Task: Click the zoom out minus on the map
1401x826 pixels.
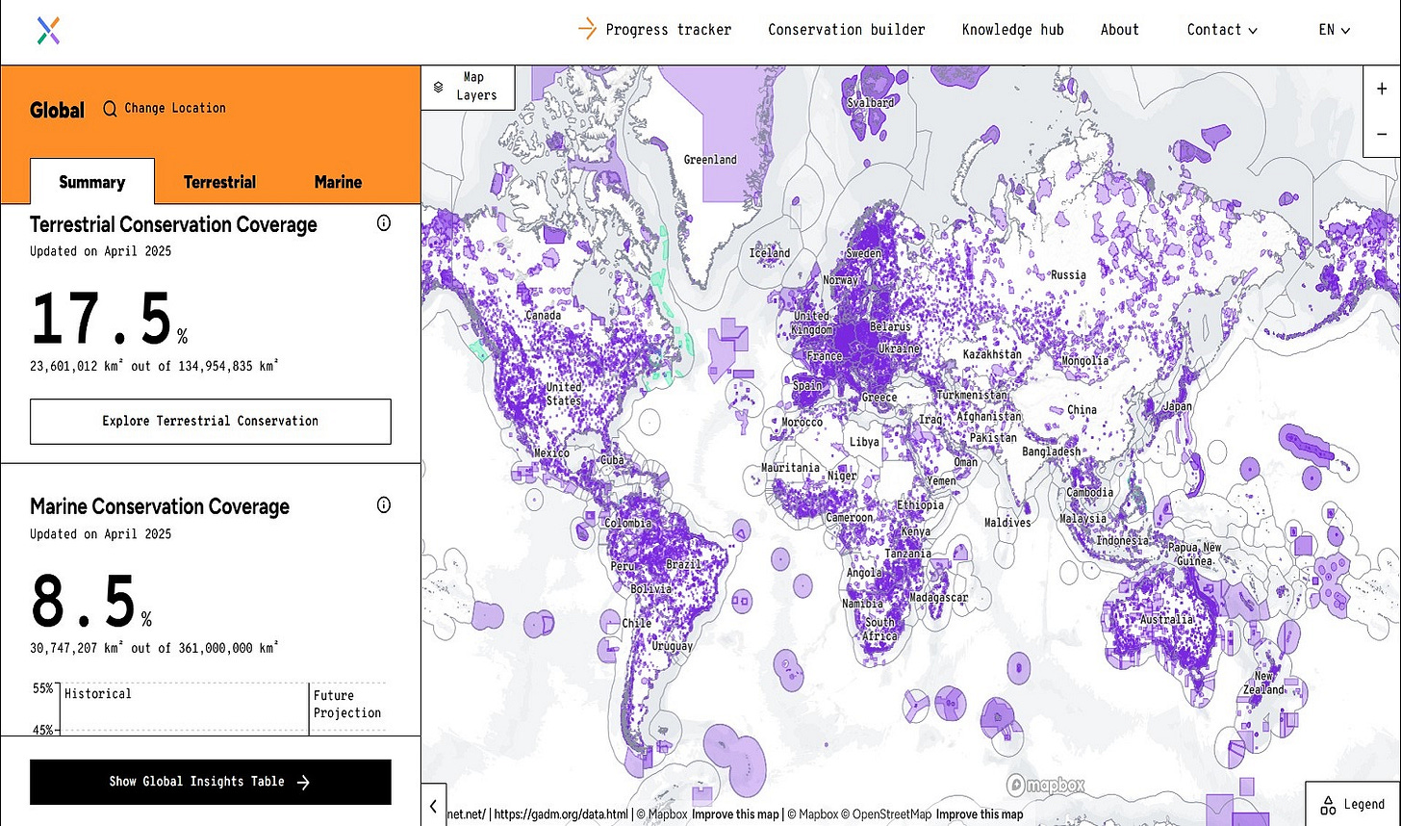Action: tap(1381, 134)
